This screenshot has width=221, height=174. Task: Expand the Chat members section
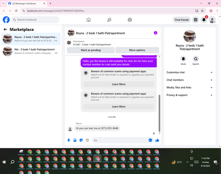(x=190, y=80)
